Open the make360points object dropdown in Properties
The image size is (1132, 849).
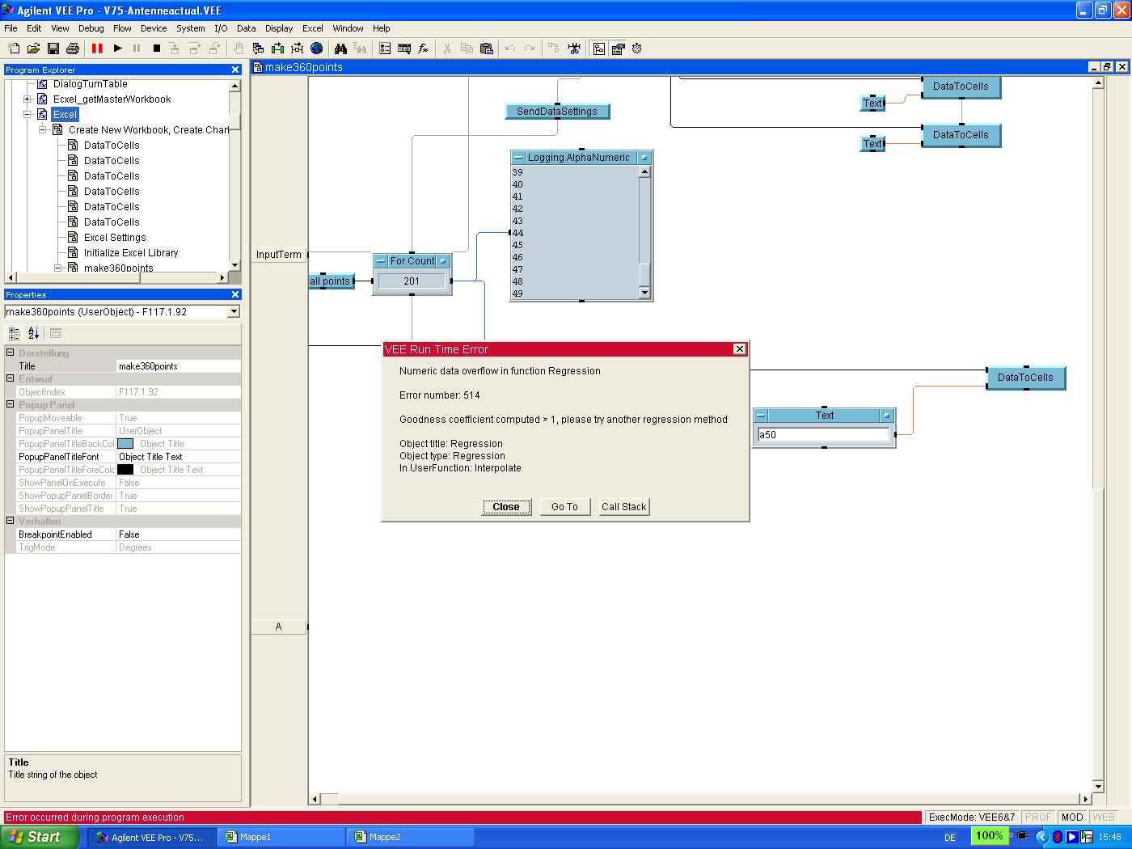click(x=234, y=312)
